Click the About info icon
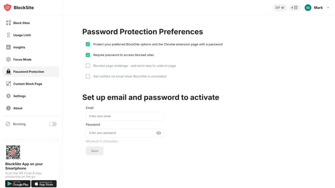 point(8,108)
